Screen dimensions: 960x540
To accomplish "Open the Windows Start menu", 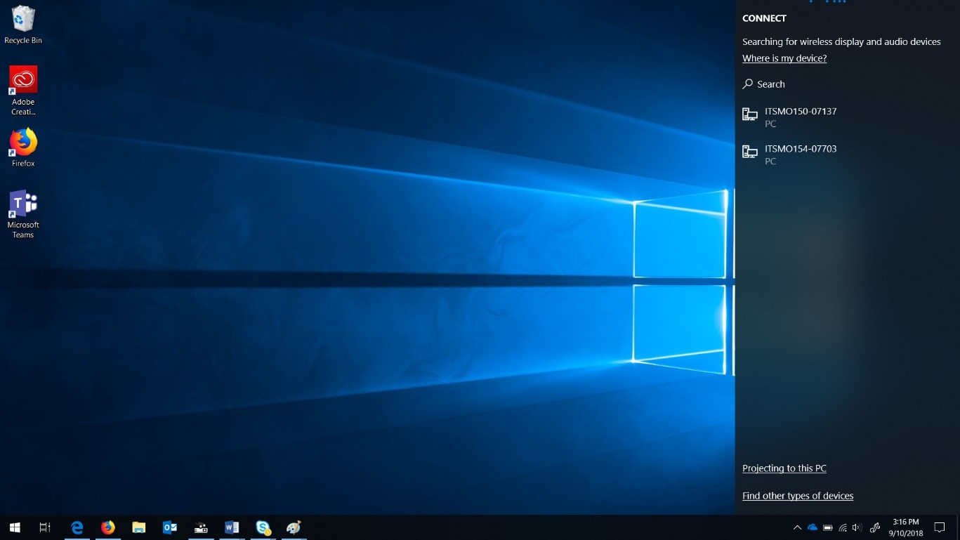I will [15, 527].
